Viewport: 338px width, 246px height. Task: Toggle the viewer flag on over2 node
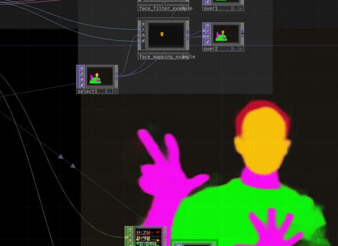pos(208,26)
